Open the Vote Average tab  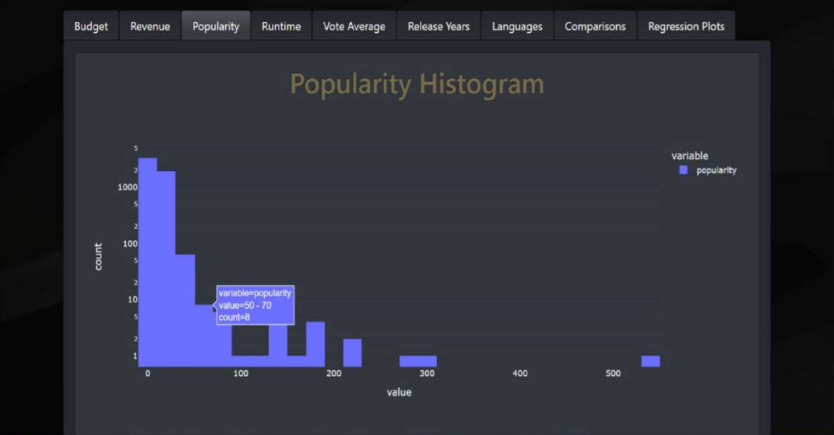coord(353,26)
